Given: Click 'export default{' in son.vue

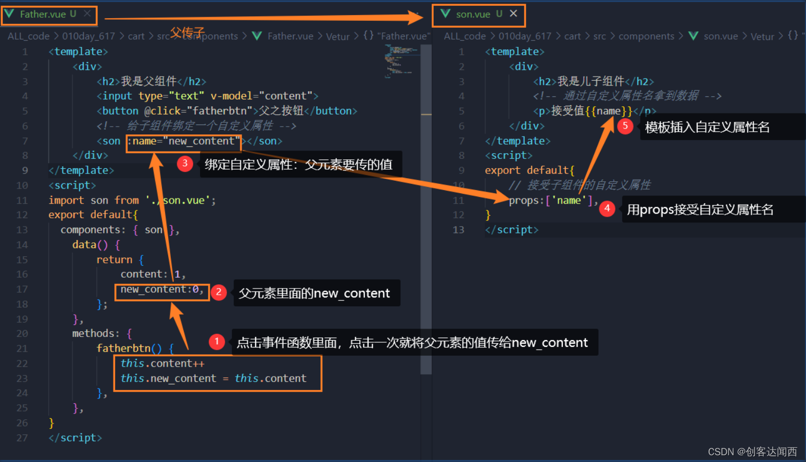Looking at the screenshot, I should (530, 170).
